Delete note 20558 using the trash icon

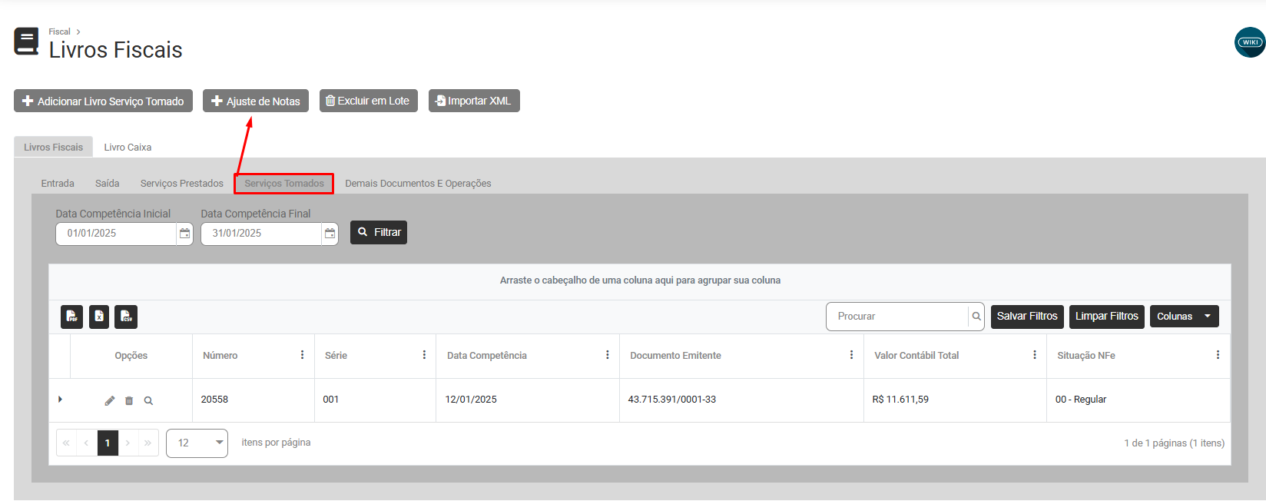coord(129,400)
